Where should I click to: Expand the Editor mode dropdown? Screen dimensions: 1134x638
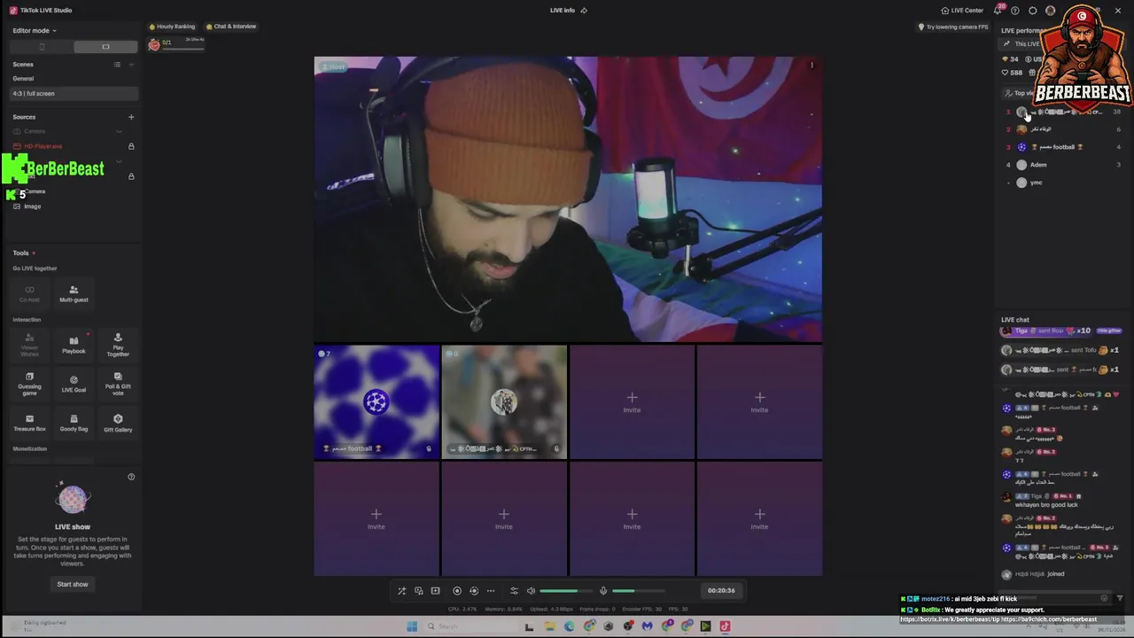tap(35, 30)
